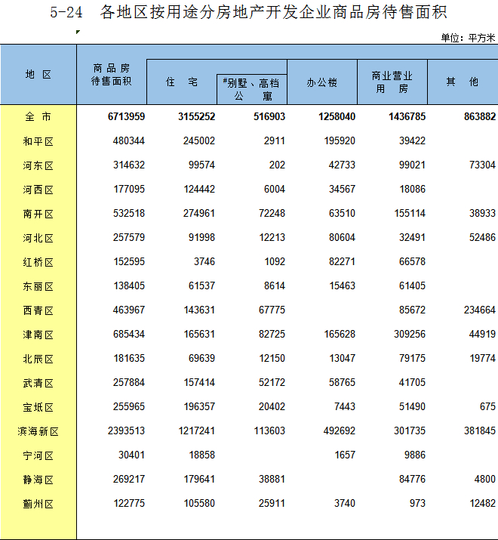Select the total value 6713959
The width and height of the screenshot is (498, 540).
(126, 116)
